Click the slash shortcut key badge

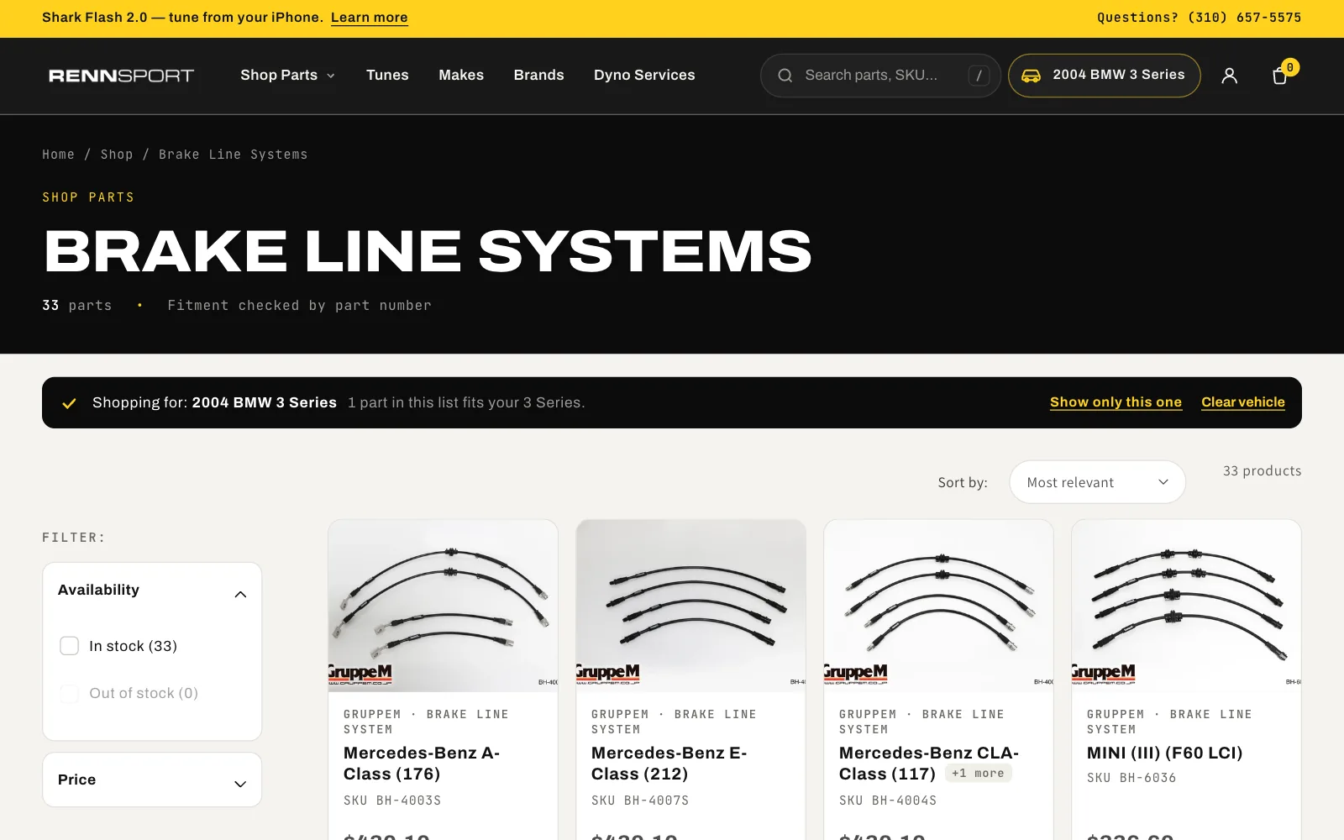pos(979,76)
